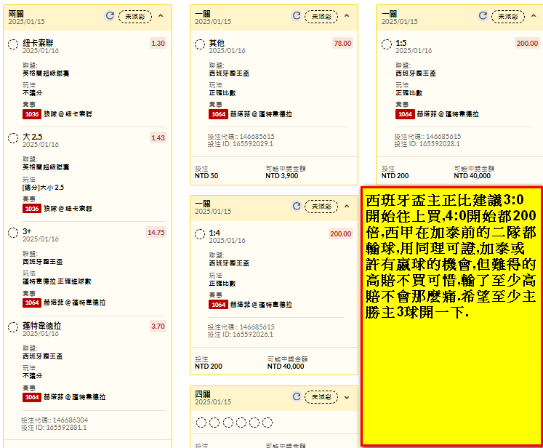Screen dimensions: 543x448
Task: Click 未派彩 badge on 其他 一關 card
Action: click(321, 16)
